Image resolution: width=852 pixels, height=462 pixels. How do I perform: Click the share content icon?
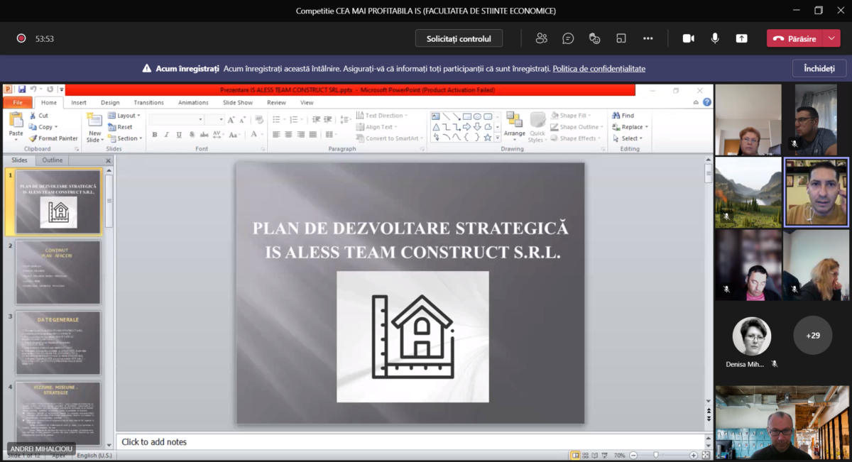(x=741, y=38)
